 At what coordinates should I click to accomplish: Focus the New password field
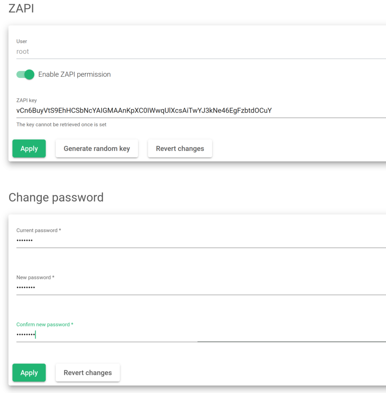201,287
